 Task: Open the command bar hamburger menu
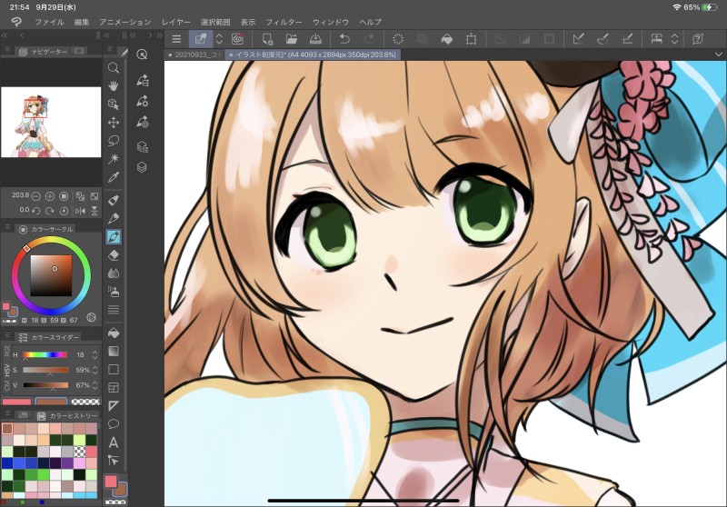176,39
